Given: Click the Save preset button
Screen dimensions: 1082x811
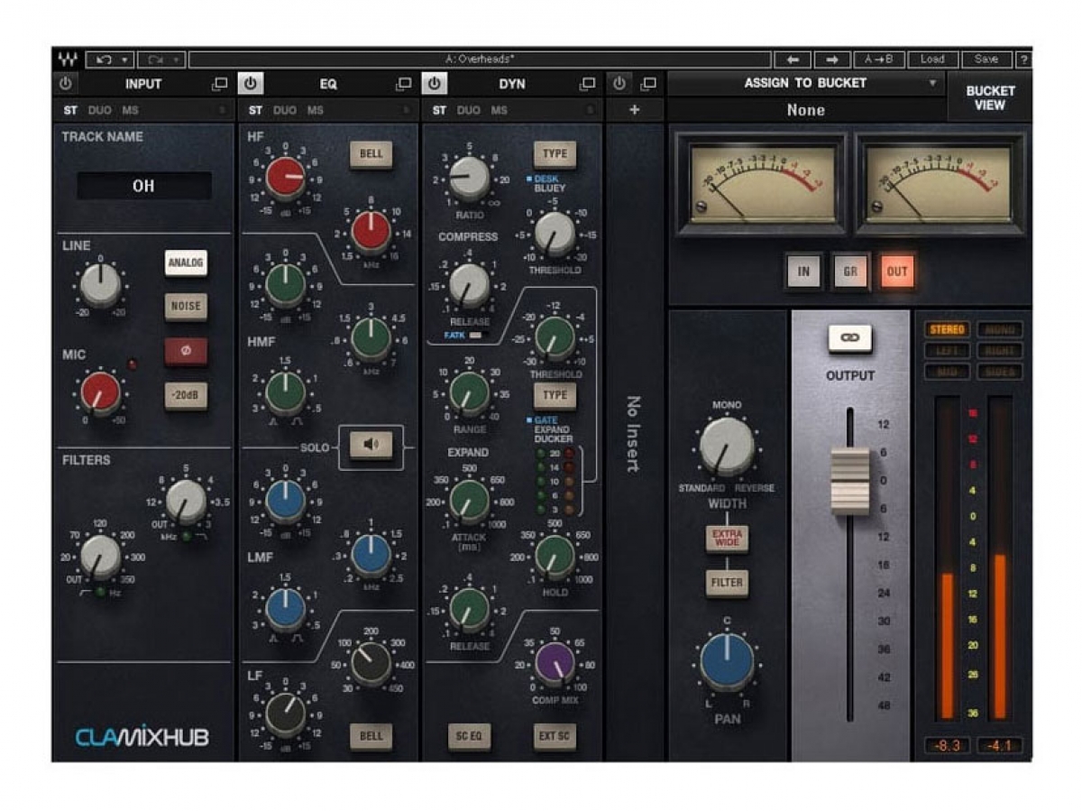Looking at the screenshot, I should click(x=986, y=60).
